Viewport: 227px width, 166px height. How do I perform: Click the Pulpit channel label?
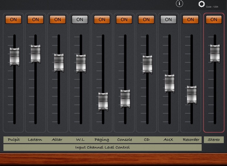14,140
